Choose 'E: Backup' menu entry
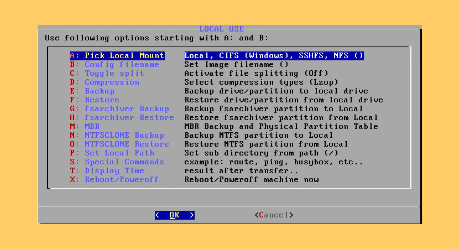Image resolution: width=459 pixels, height=249 pixels. click(92, 91)
